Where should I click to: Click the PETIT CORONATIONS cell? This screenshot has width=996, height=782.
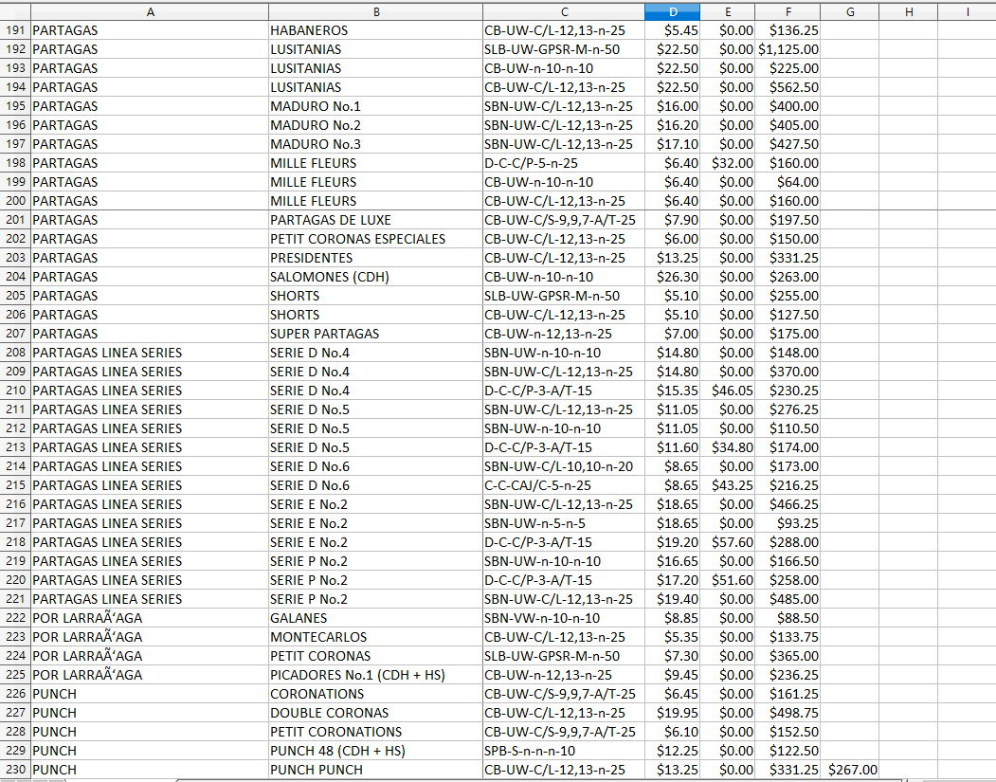(x=376, y=731)
